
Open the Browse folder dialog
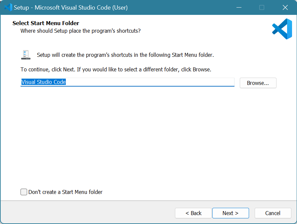258,83
